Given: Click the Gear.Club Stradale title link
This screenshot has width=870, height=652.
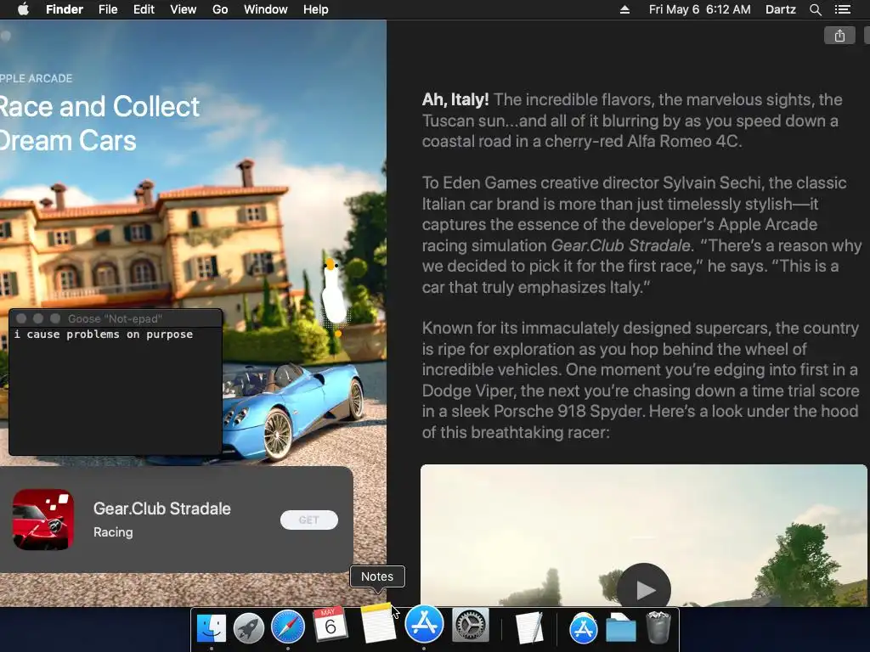Looking at the screenshot, I should [x=162, y=509].
